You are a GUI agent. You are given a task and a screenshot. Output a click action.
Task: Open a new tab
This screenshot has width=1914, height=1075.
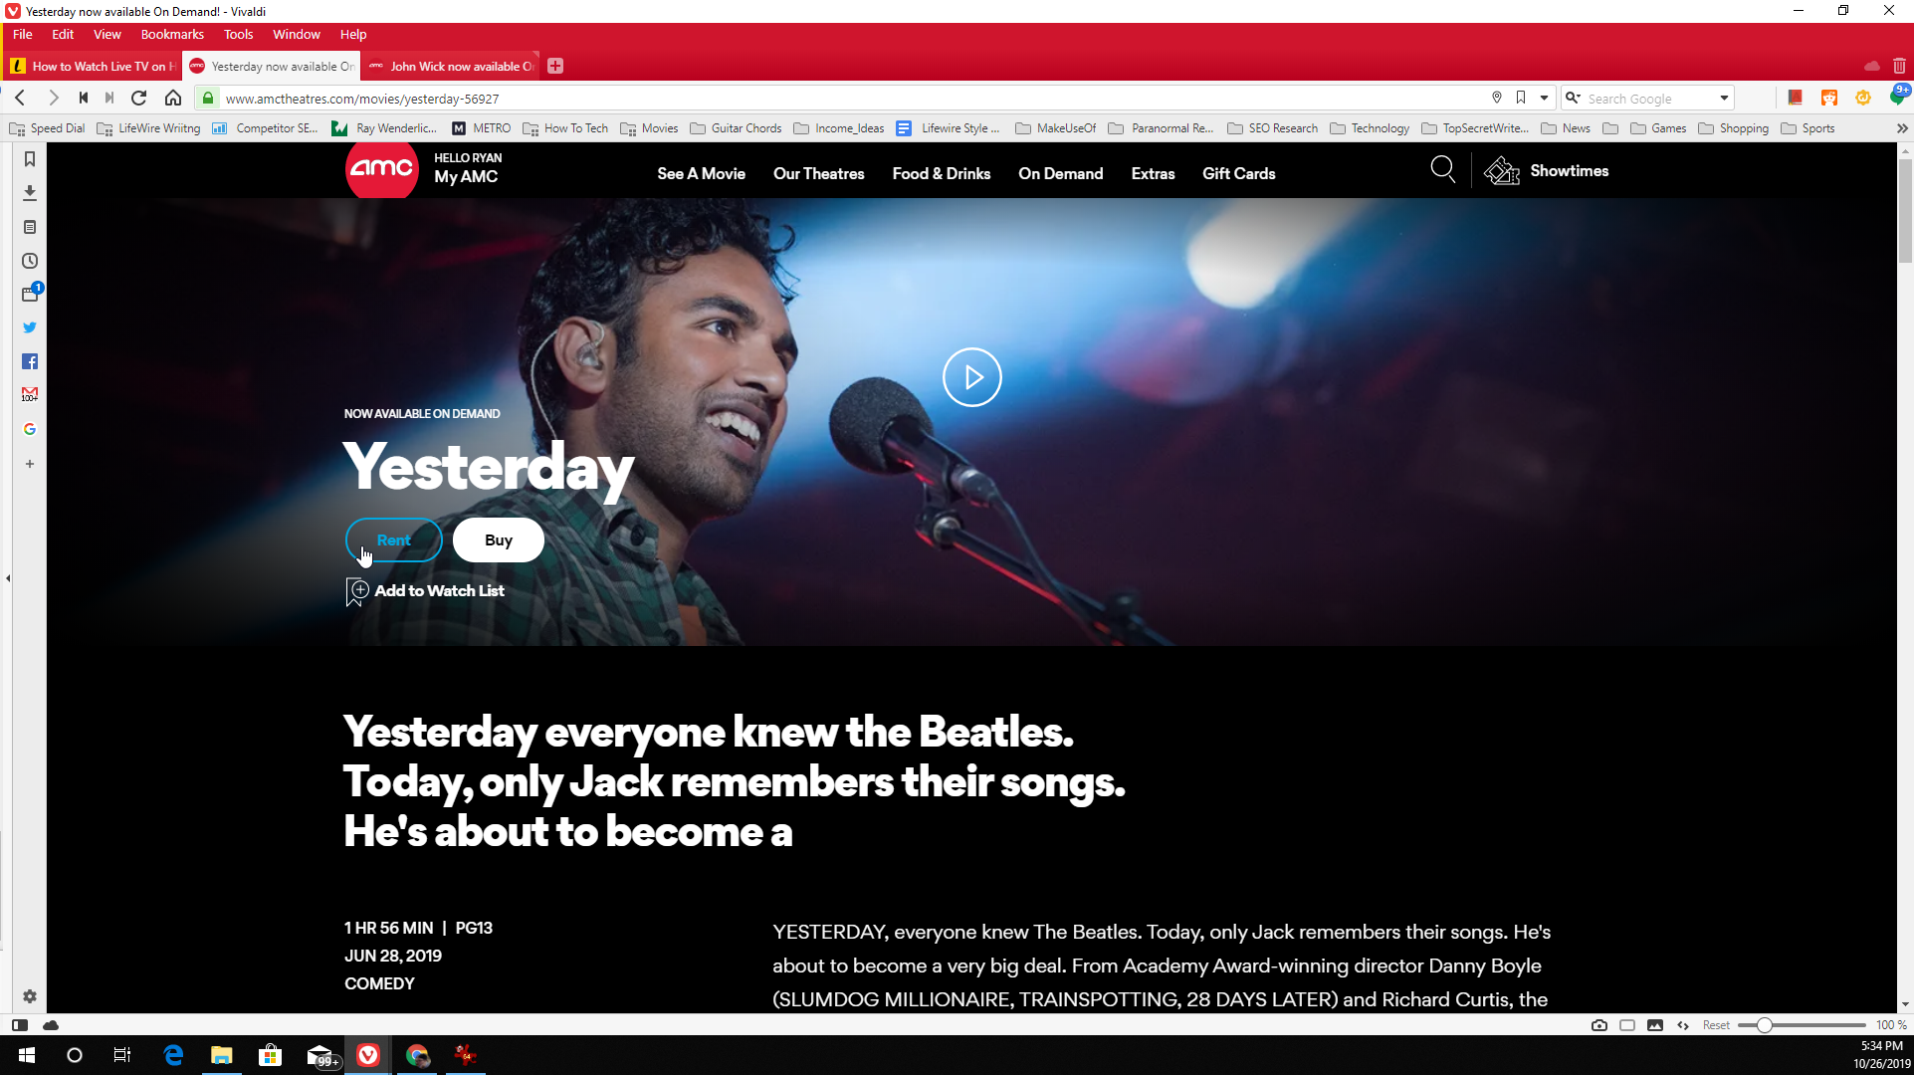pos(555,66)
